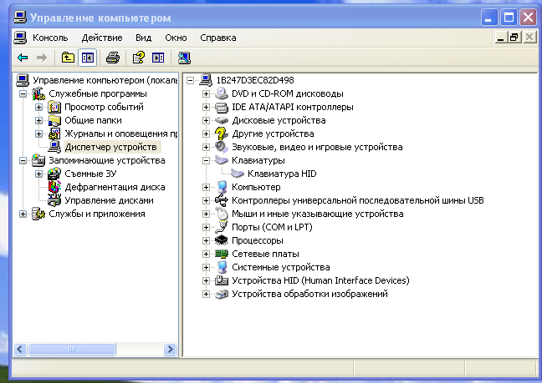Select the Процессоры text label
The width and height of the screenshot is (542, 383).
(x=258, y=240)
